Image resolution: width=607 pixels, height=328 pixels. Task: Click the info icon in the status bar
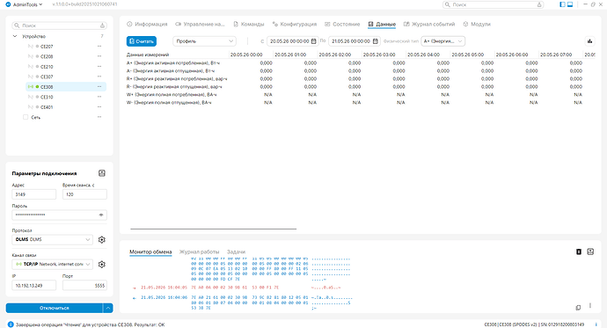click(11, 324)
